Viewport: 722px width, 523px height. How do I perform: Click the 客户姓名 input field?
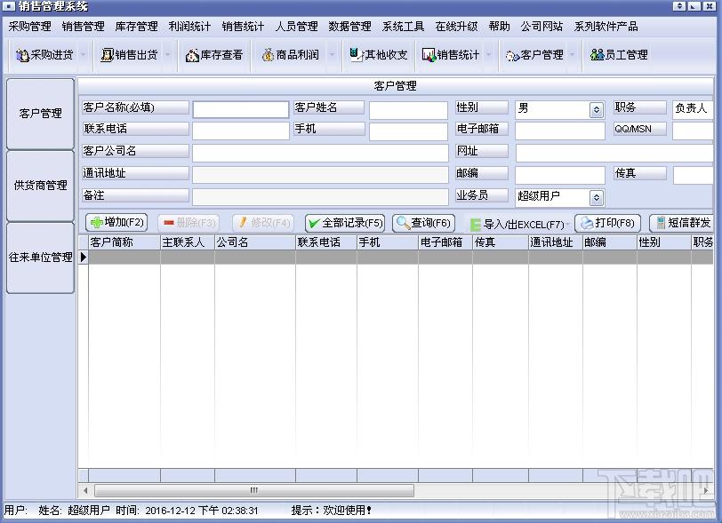408,110
